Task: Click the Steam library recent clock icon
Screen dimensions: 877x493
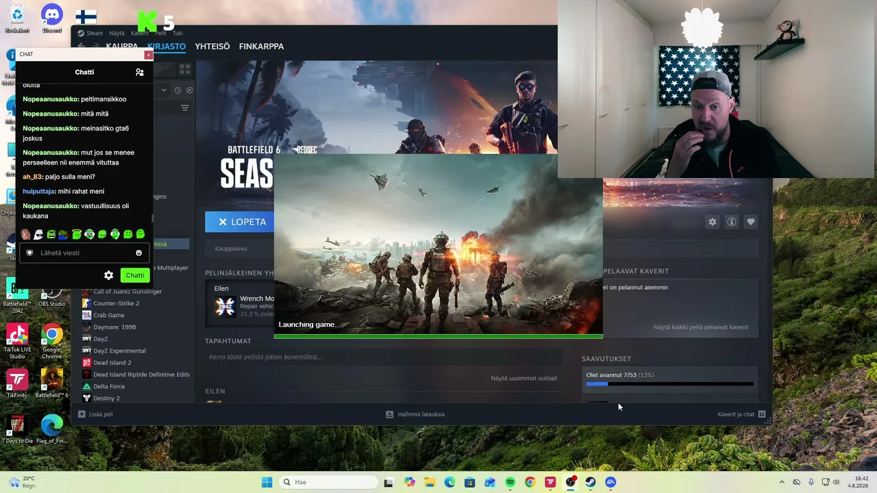Action: tap(177, 90)
